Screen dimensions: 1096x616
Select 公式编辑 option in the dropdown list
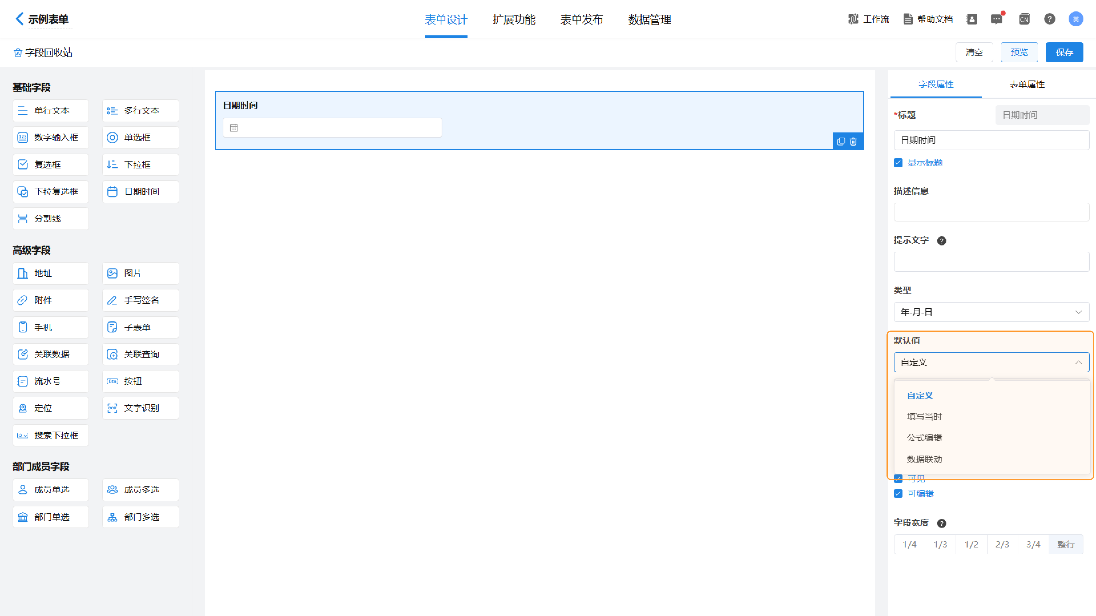tap(924, 437)
